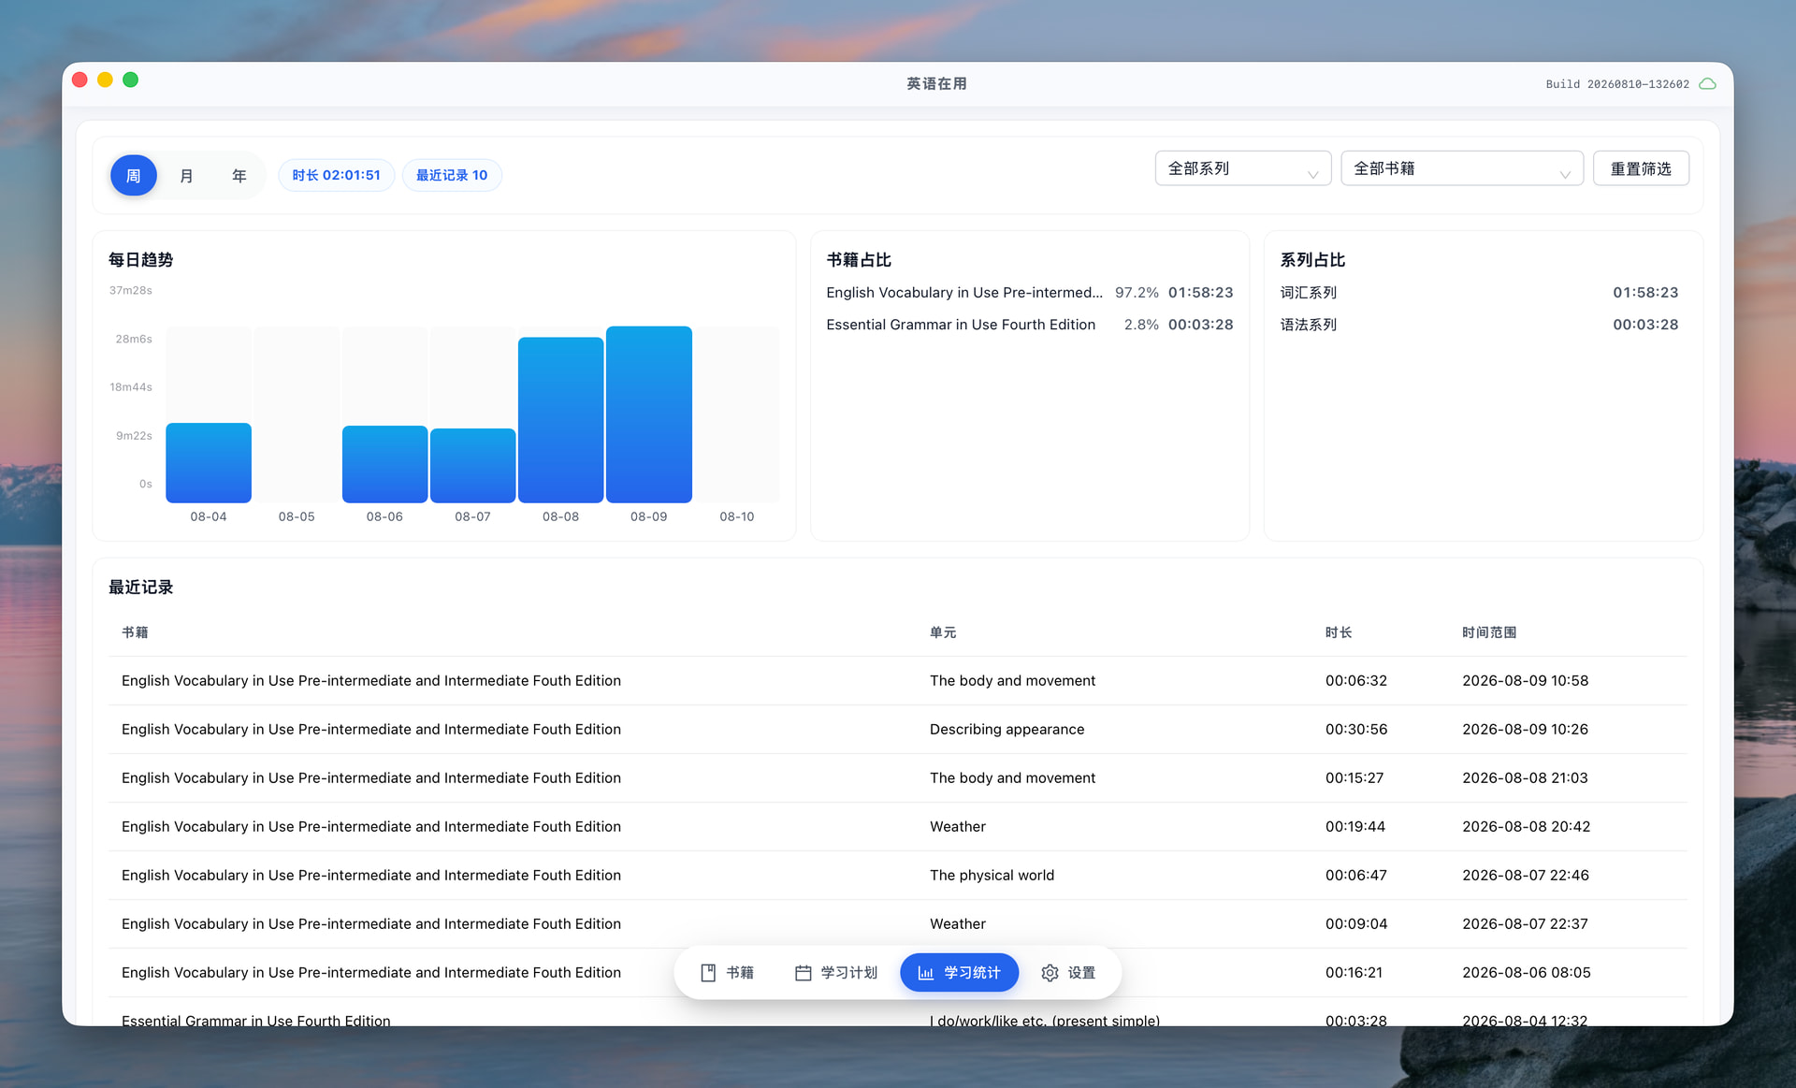
Task: Select the 周 (week) period tab
Action: click(x=134, y=175)
